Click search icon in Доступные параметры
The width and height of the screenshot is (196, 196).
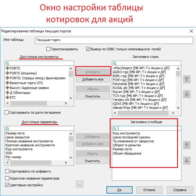point(8,129)
